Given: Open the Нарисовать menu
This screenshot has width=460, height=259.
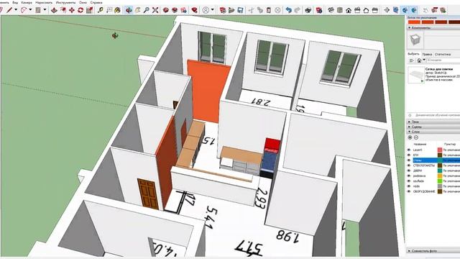Looking at the screenshot, I should pyautogui.click(x=44, y=2).
